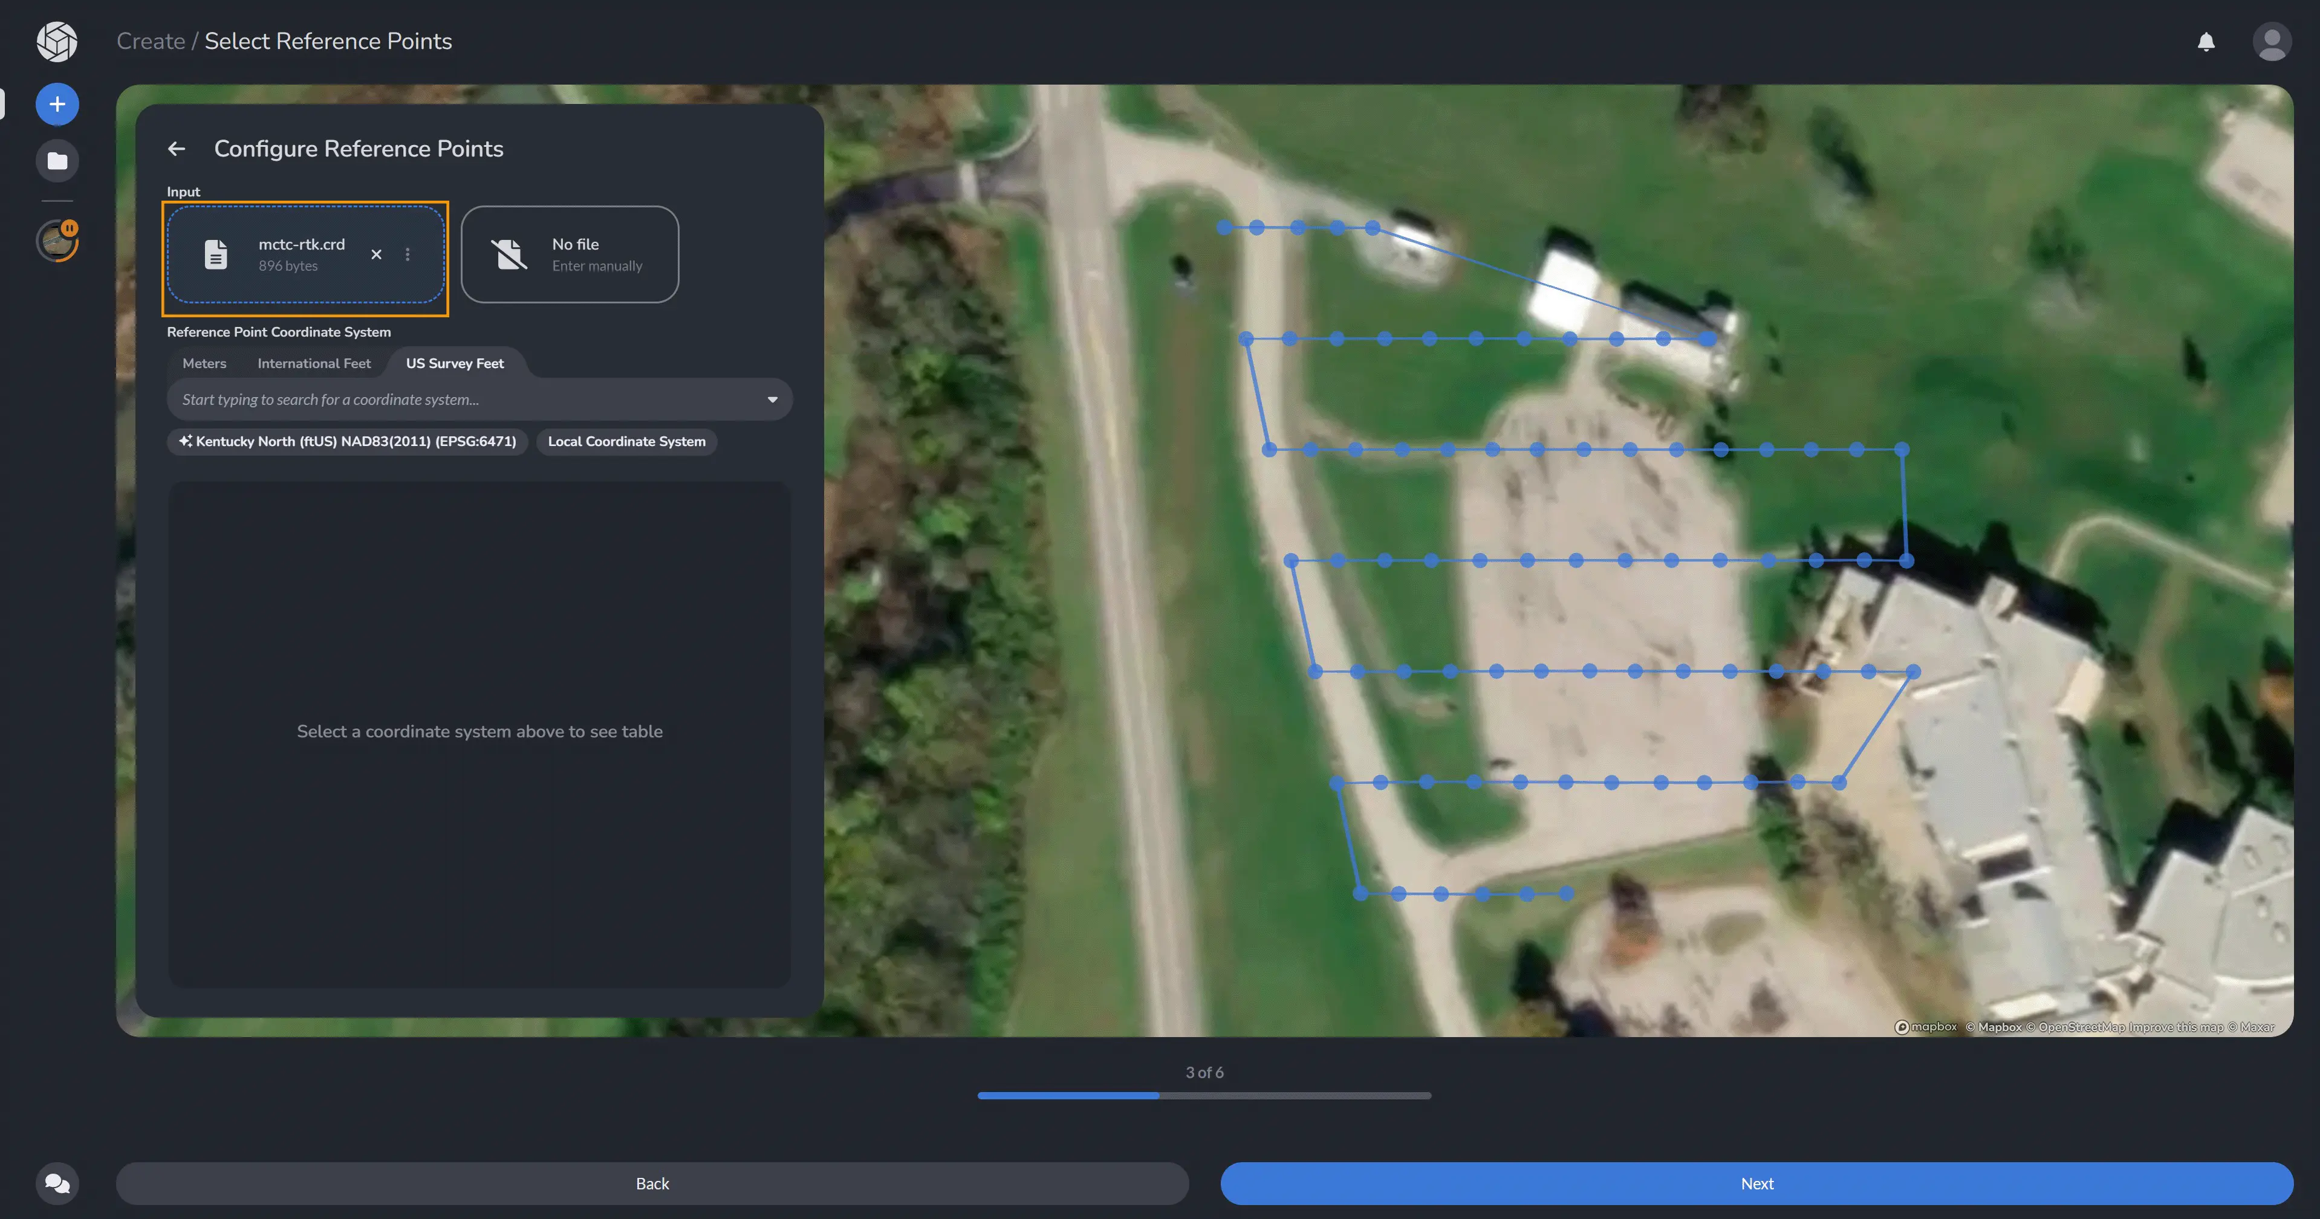Open chat support via speech bubbles icon
Viewport: 2320px width, 1219px height.
click(57, 1183)
